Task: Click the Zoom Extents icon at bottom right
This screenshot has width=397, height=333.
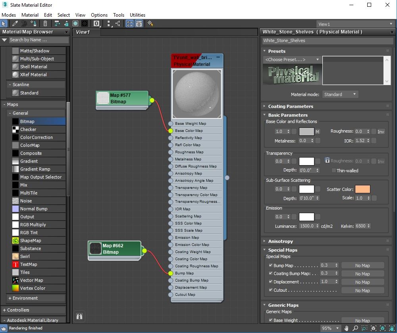Action: pyautogui.click(x=374, y=329)
